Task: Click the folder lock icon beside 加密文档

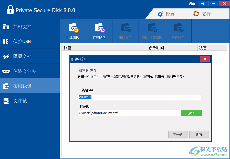Action: pyautogui.click(x=6, y=27)
